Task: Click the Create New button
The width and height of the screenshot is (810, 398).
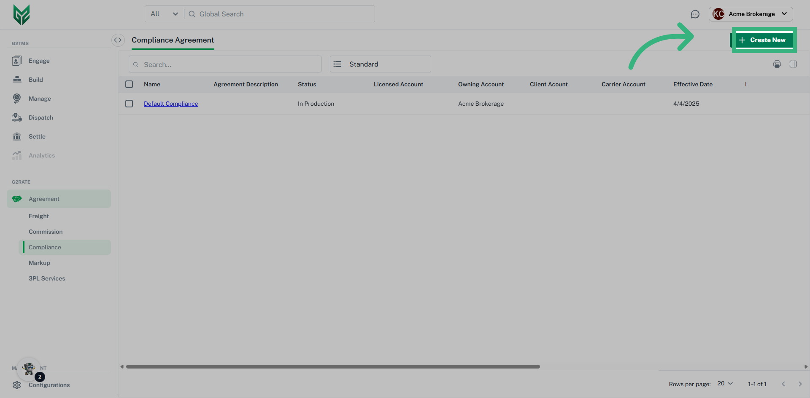Action: [x=763, y=40]
